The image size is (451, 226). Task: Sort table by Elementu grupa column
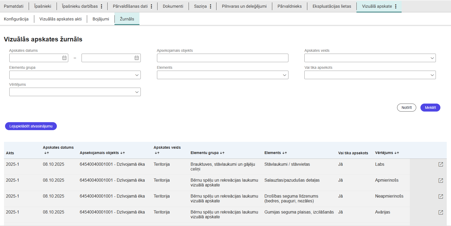click(x=222, y=153)
